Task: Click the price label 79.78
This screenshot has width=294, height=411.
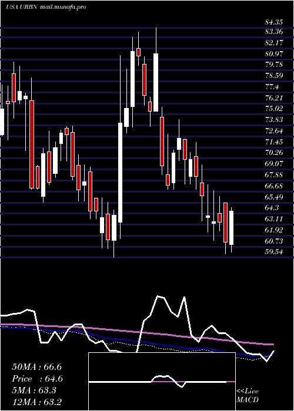Action: coord(274,65)
